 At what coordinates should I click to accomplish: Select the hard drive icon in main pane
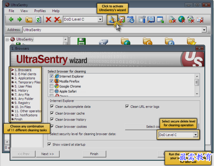pos(103,42)
